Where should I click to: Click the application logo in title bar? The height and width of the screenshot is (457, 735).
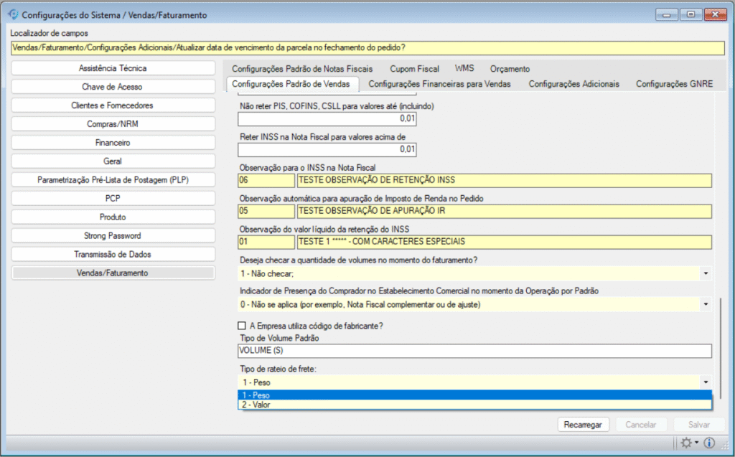coord(12,14)
